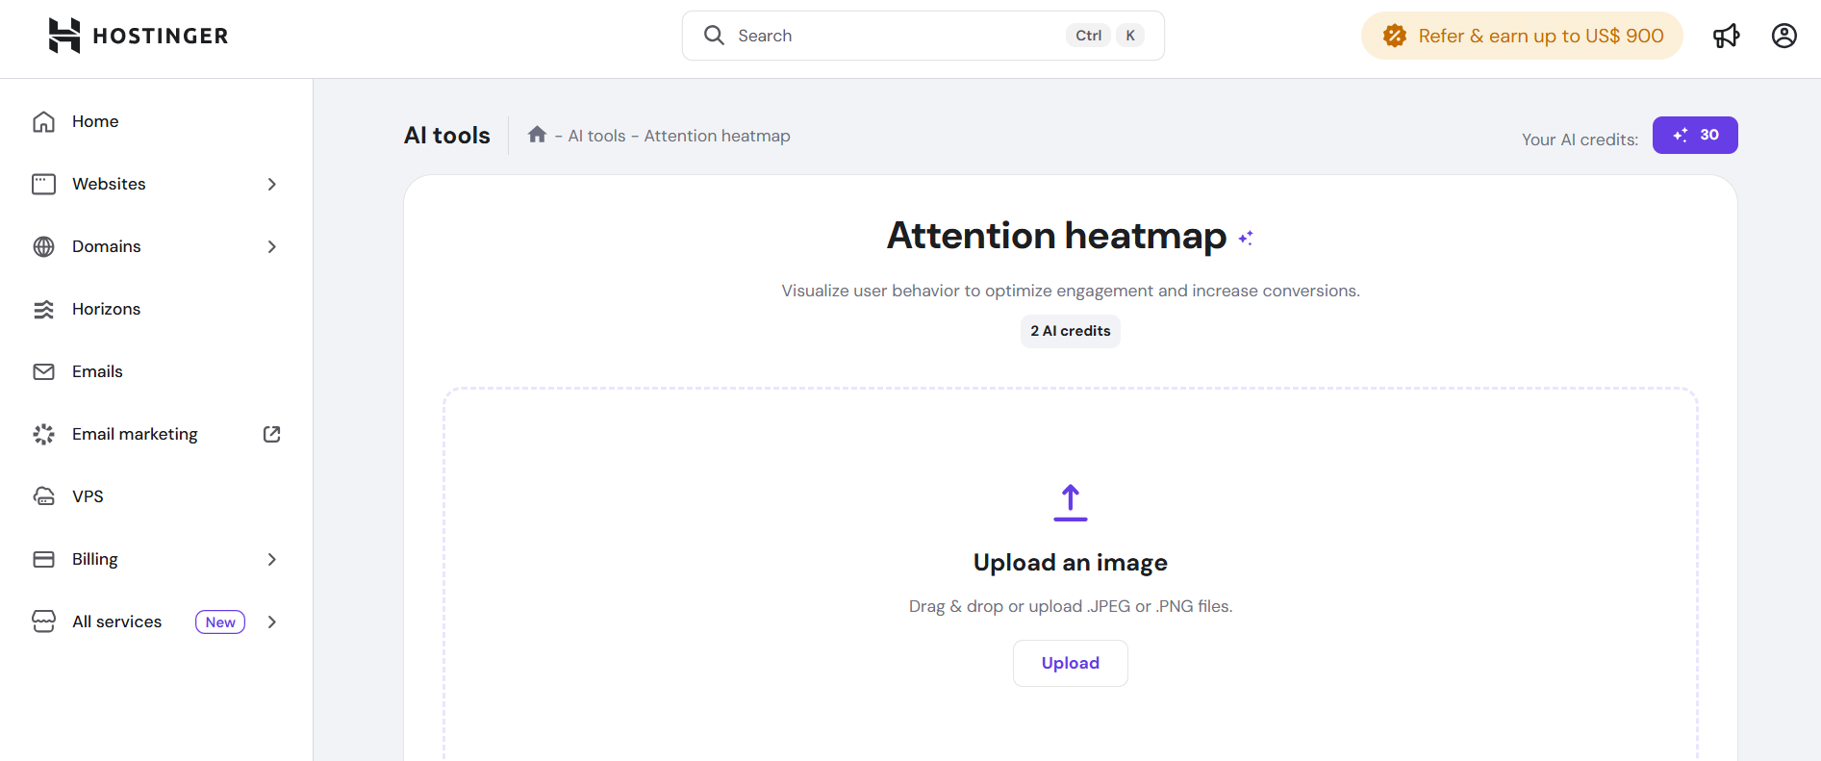Click the K shortcut key hint
This screenshot has height=761, width=1821.
1130,36
